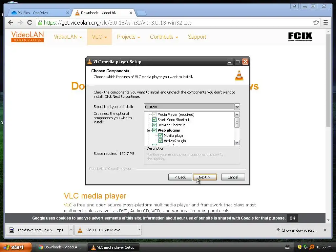Collapse the Web plugins tree node
This screenshot has width=336, height=252.
click(x=149, y=130)
